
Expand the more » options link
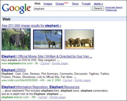[98, 4]
